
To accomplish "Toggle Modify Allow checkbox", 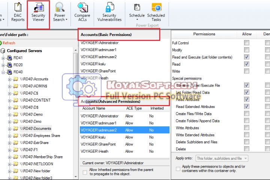I will tap(247, 50).
